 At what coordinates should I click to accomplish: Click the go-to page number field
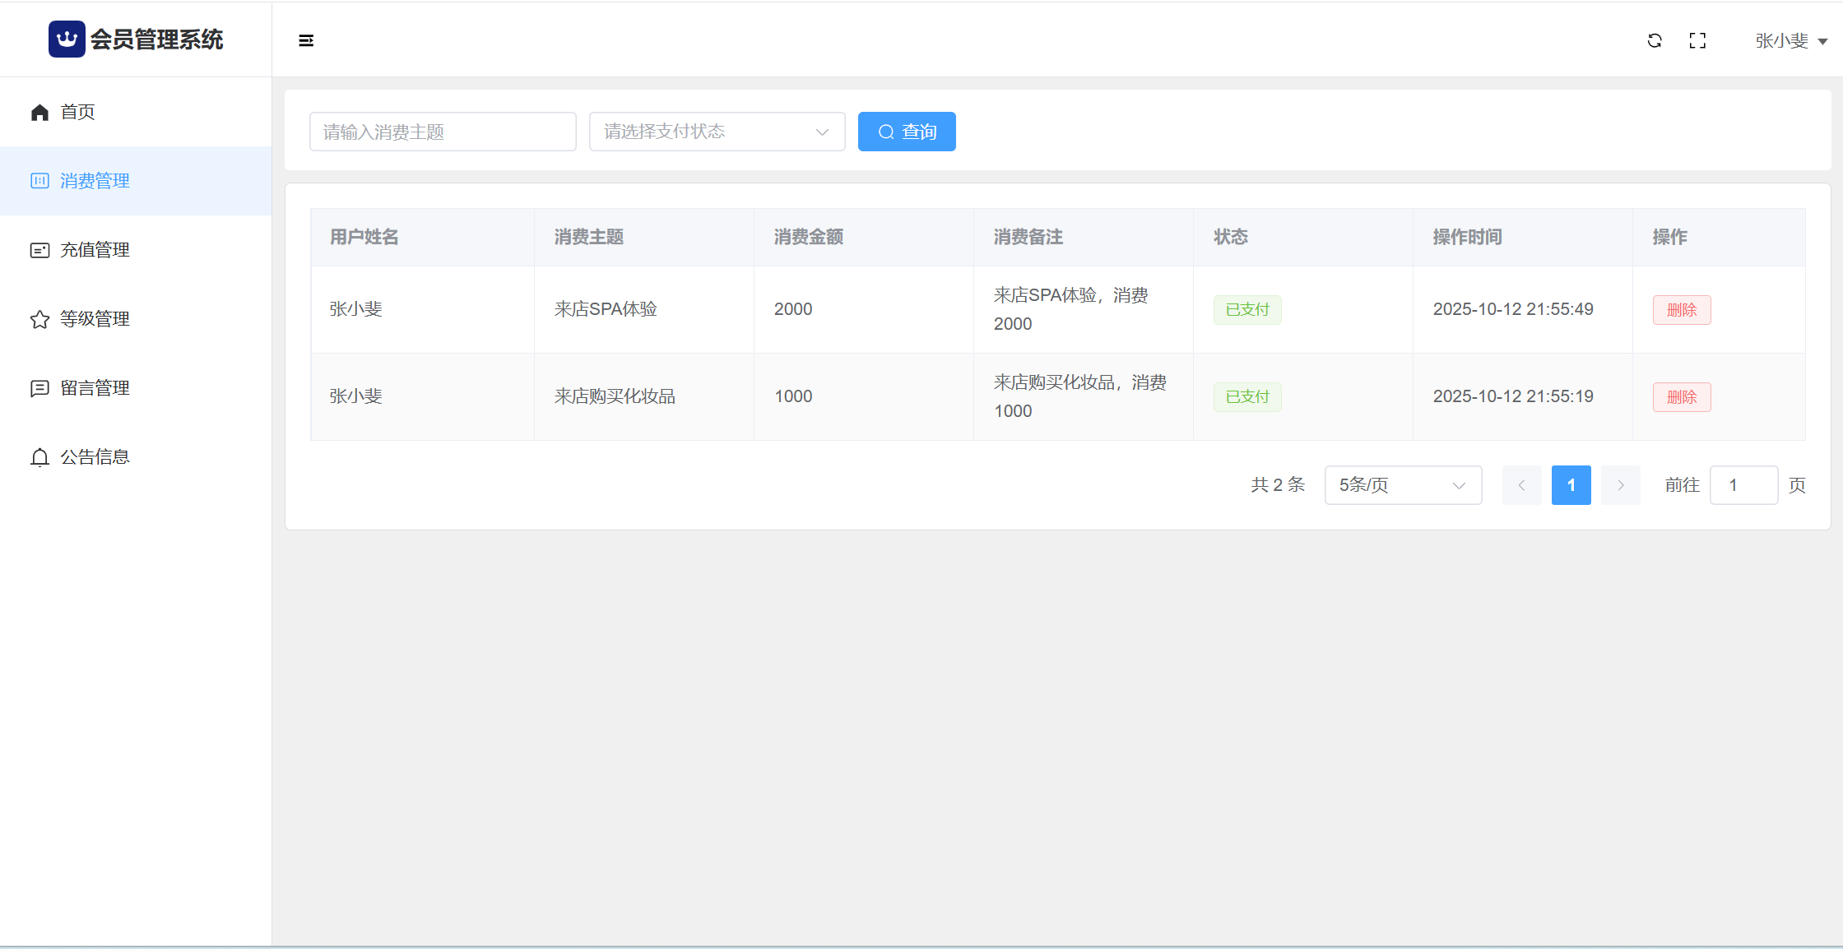[x=1743, y=485]
